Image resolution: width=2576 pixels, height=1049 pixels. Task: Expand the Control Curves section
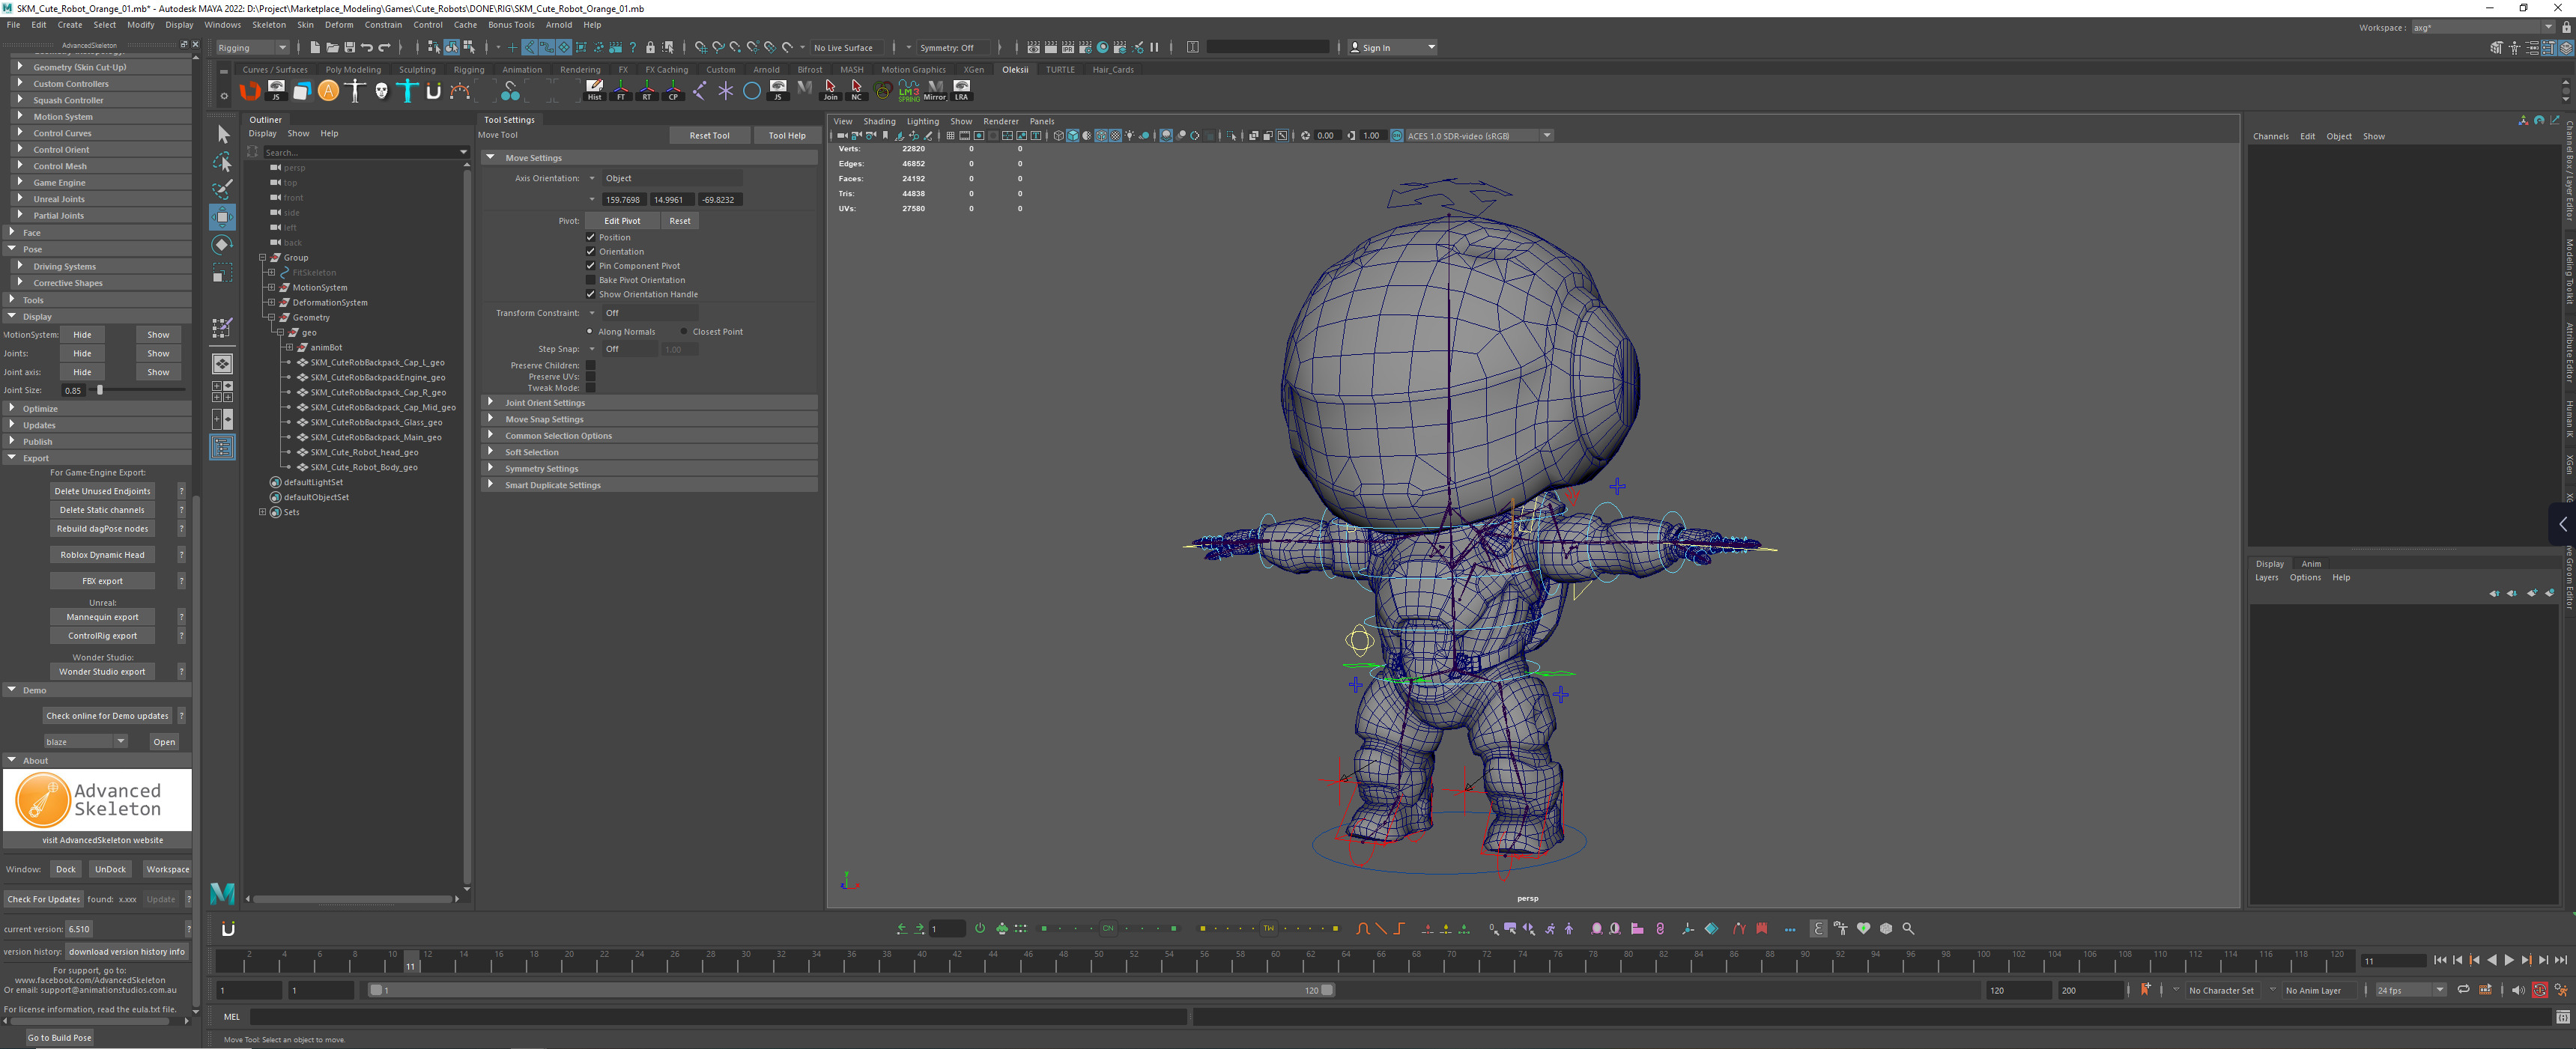click(100, 133)
